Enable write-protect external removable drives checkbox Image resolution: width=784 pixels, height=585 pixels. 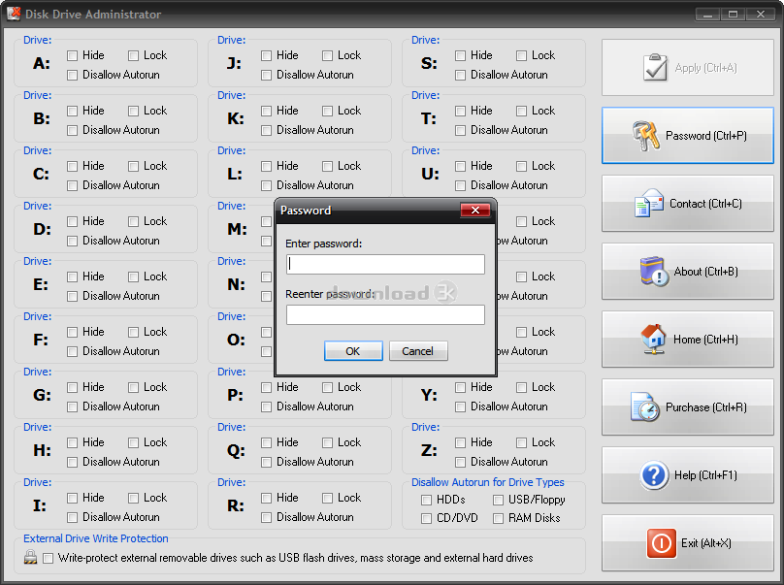pos(48,558)
